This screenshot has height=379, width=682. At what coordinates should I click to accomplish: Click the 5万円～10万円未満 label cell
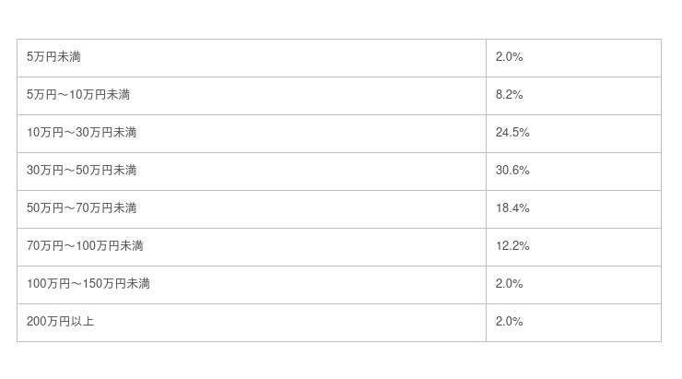[x=78, y=95]
